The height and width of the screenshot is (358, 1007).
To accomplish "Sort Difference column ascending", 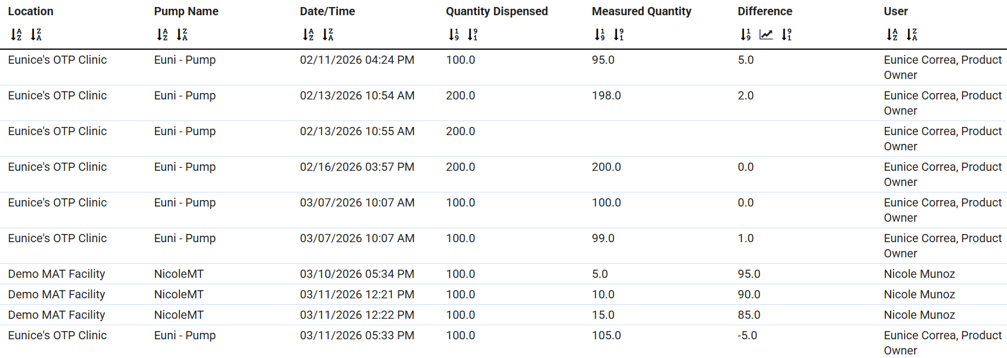I will (x=746, y=35).
